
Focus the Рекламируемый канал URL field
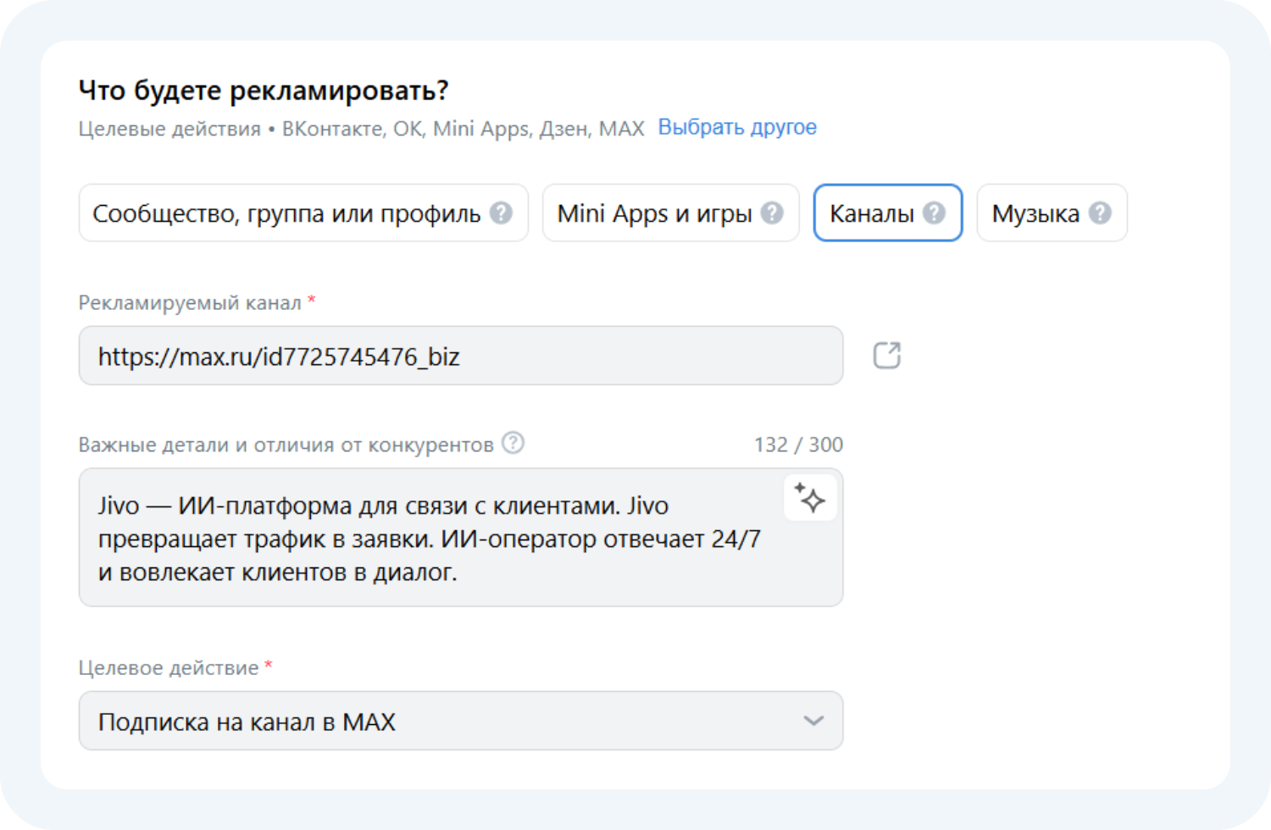pyautogui.click(x=461, y=356)
